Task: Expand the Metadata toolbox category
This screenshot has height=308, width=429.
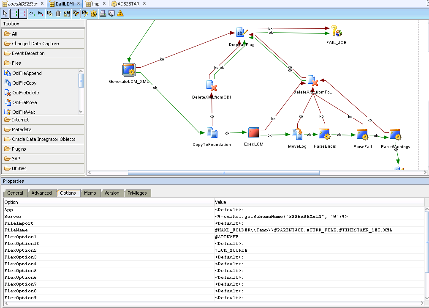Action: pyautogui.click(x=43, y=129)
